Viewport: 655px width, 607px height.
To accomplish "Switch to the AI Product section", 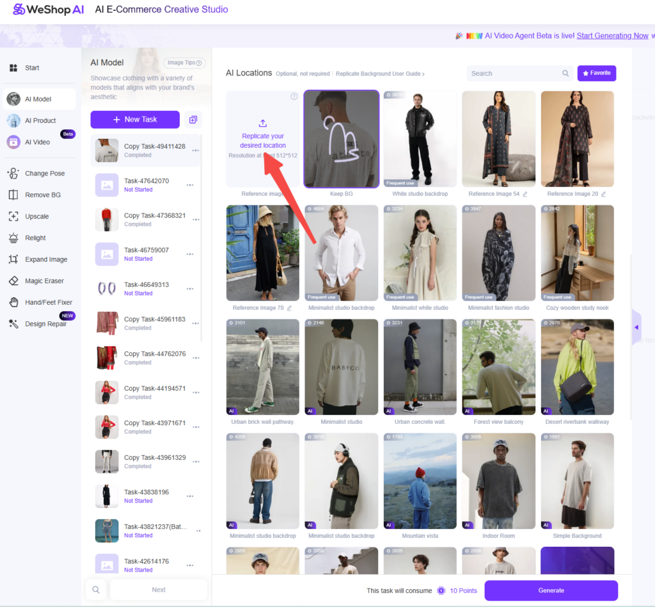I will [x=40, y=120].
